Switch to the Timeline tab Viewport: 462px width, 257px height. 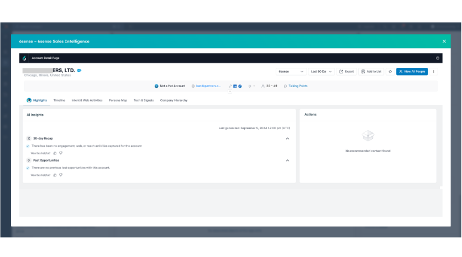(x=59, y=100)
